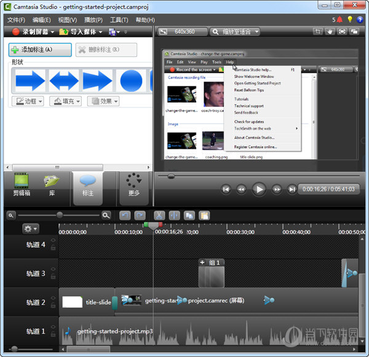The image size is (369, 357).
Task: Open the notifications bell icon
Action: point(339,20)
